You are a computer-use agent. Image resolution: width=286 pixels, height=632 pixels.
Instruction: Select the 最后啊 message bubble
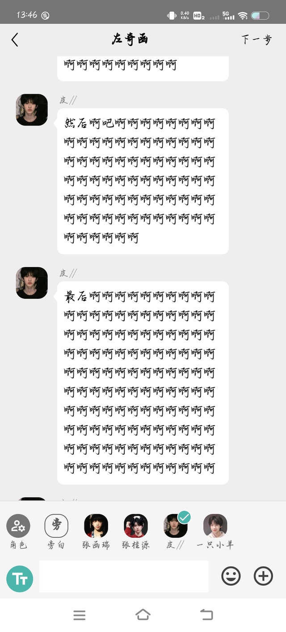tap(143, 383)
